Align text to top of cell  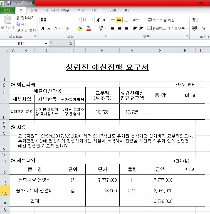[113, 20]
